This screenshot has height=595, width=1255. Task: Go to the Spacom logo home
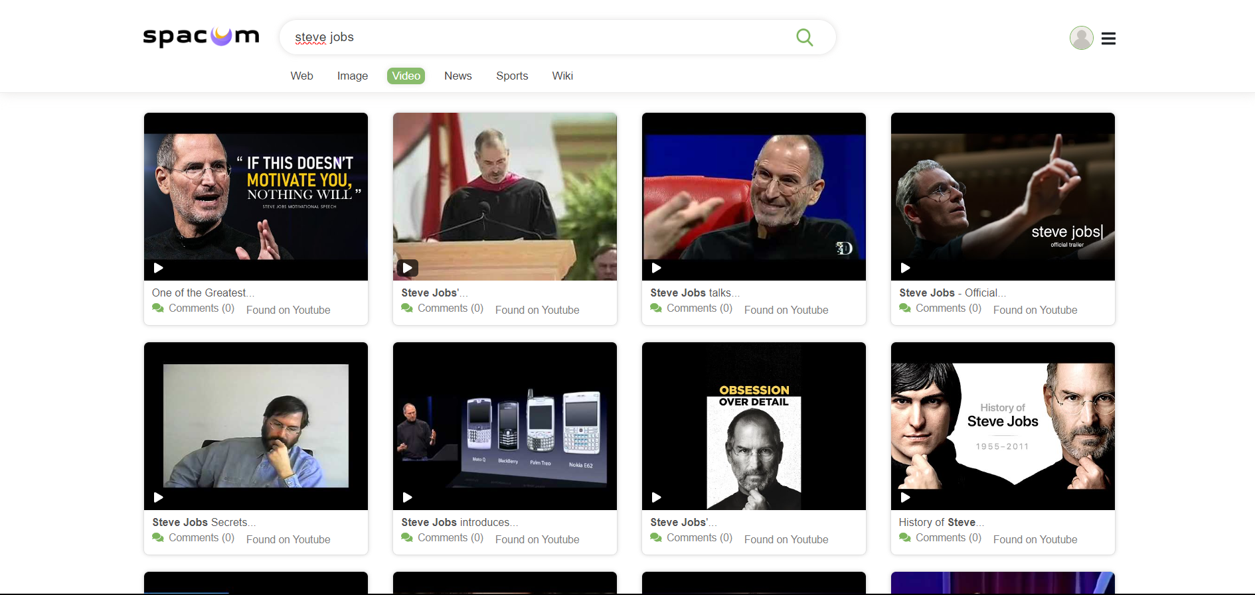point(201,36)
